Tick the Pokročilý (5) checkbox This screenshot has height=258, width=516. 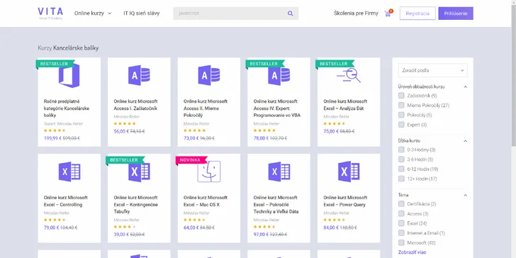click(401, 115)
